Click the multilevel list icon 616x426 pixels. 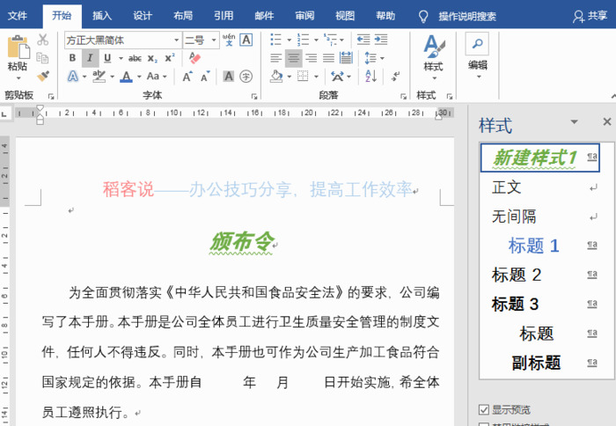point(330,40)
